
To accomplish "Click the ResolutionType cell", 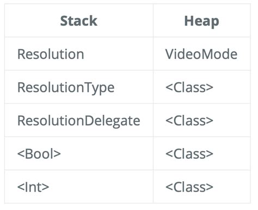I will click(79, 87).
